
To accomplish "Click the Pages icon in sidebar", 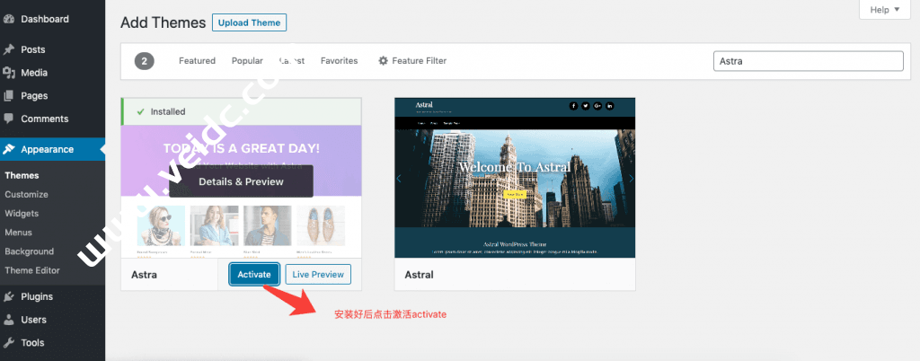I will (x=9, y=96).
